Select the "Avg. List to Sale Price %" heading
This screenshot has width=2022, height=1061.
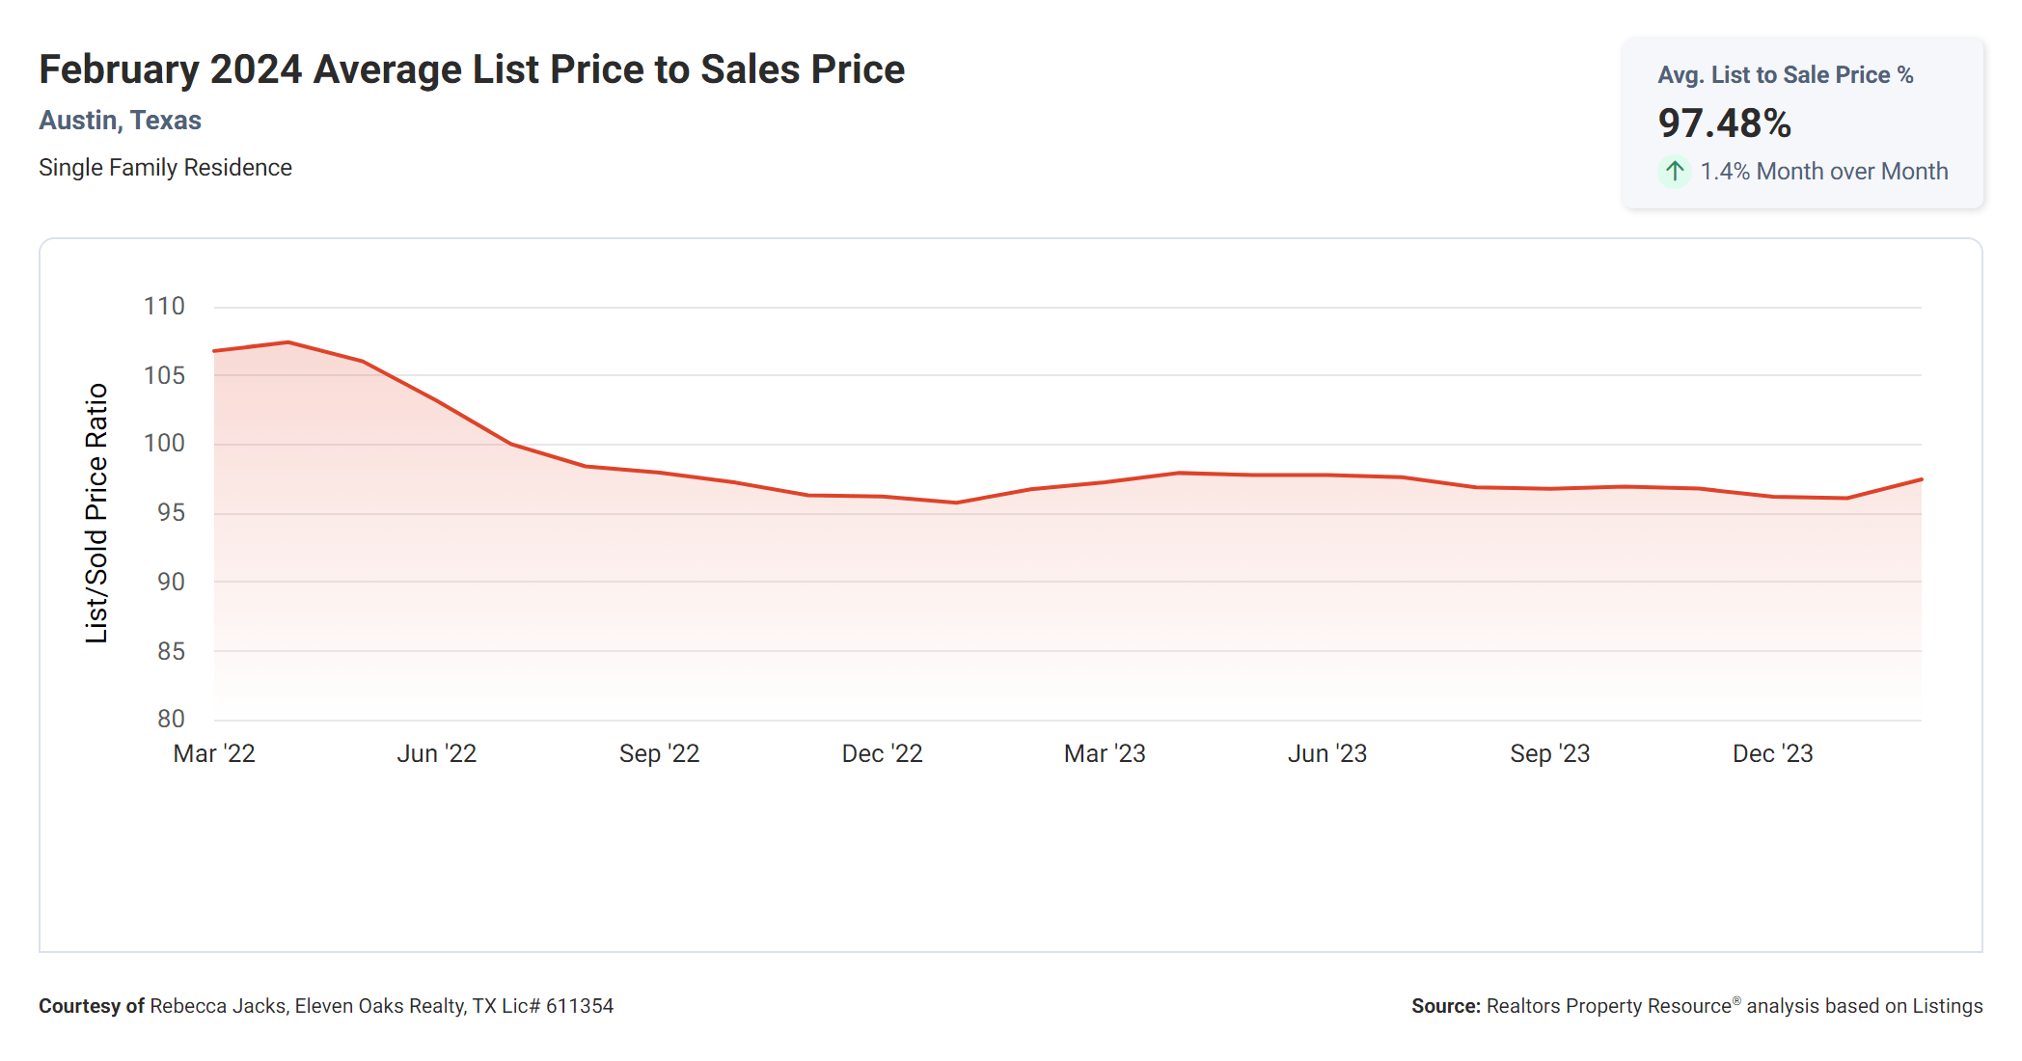click(x=1785, y=75)
